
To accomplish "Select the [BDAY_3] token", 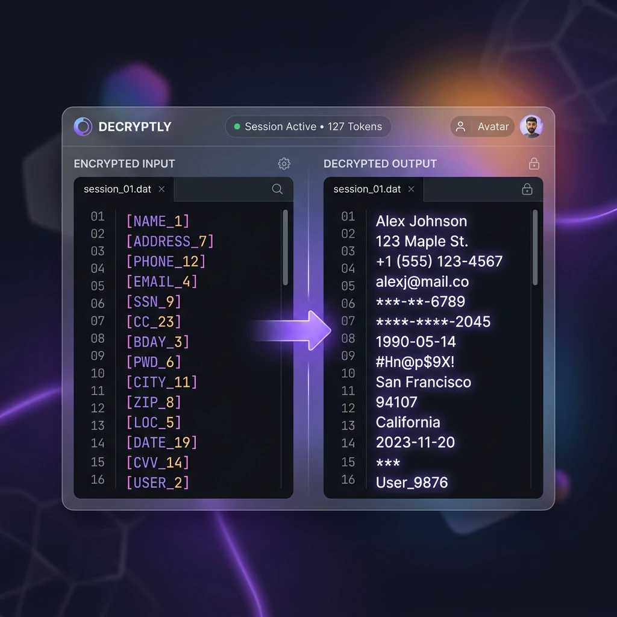I will [x=157, y=342].
